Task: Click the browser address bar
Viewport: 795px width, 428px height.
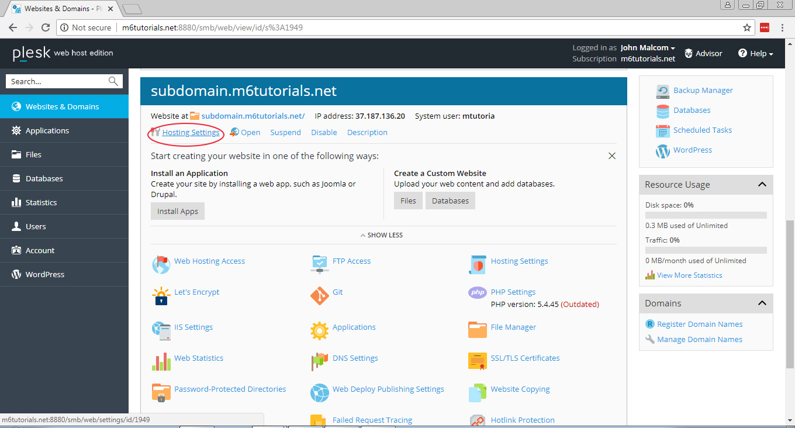Action: click(x=406, y=27)
